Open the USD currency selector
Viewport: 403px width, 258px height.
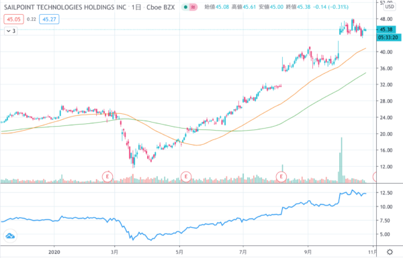[390, 7]
